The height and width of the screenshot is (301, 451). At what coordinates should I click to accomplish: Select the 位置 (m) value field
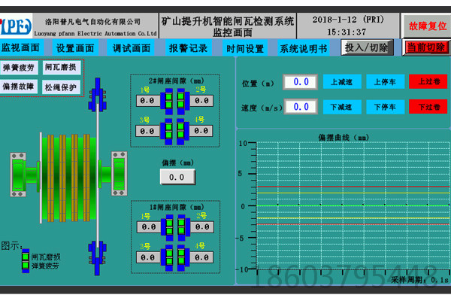(x=300, y=82)
